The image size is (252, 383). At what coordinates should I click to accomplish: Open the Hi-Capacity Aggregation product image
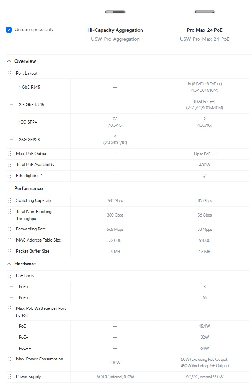(x=115, y=12)
